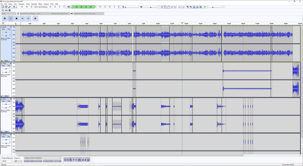The image size is (303, 166).
Task: Click the green Play button
Action: pyautogui.click(x=11, y=18)
